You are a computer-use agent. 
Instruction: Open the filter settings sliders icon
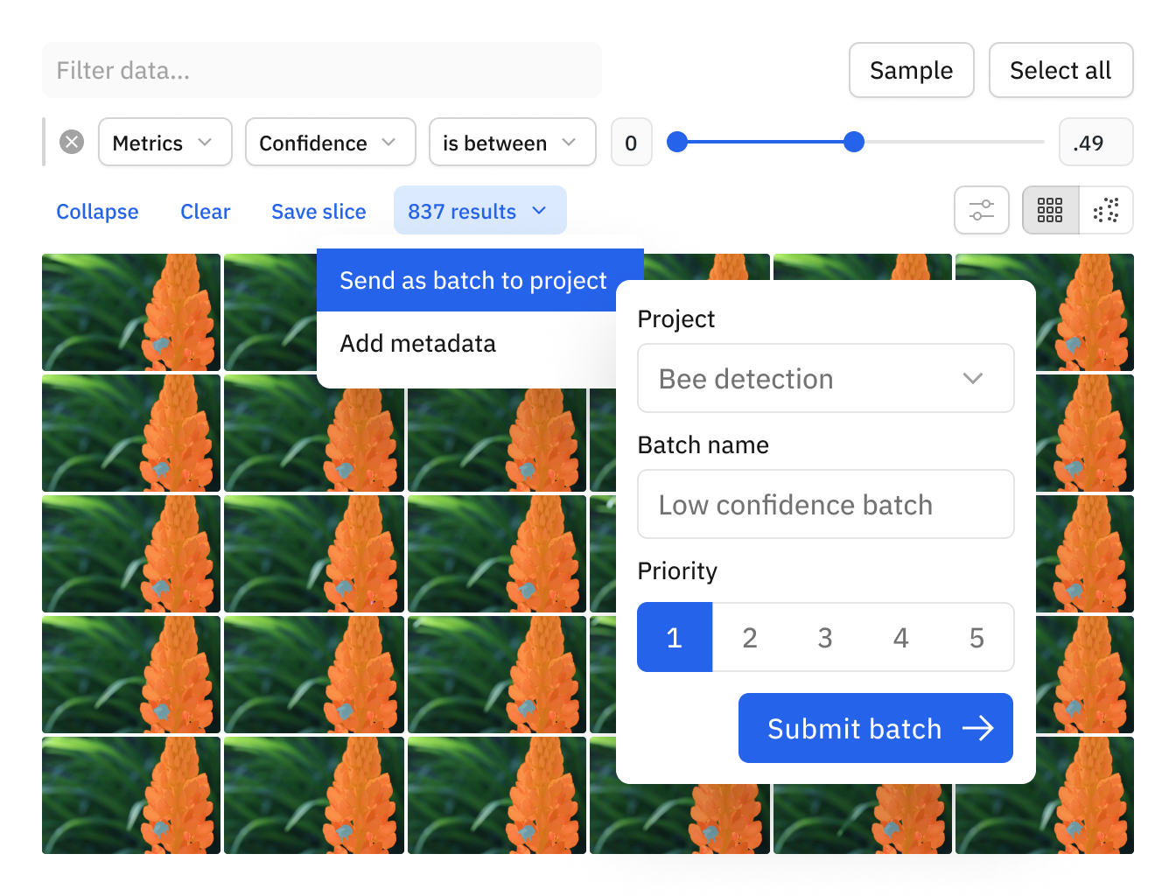pyautogui.click(x=982, y=210)
